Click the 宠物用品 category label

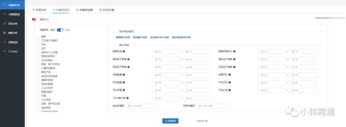pos(46,107)
